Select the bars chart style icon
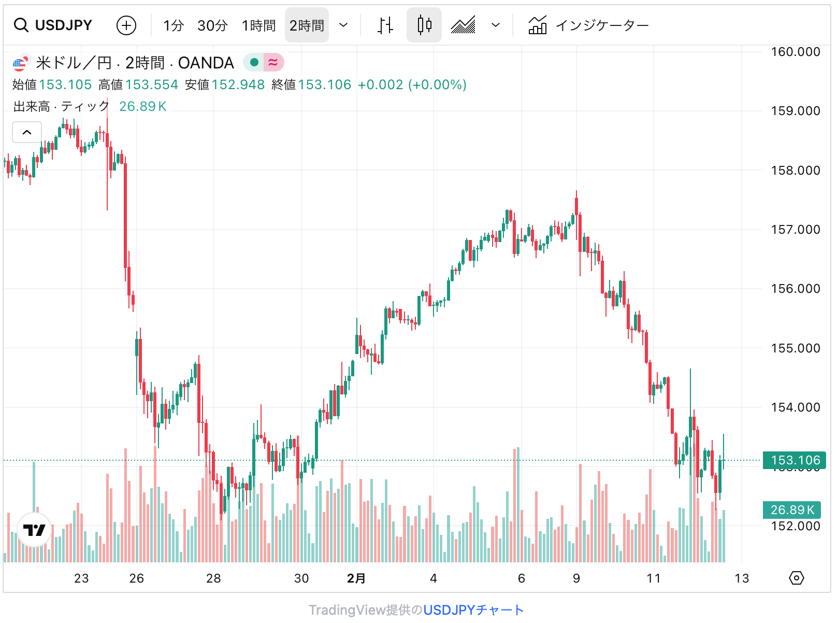837x623 pixels. (x=385, y=25)
